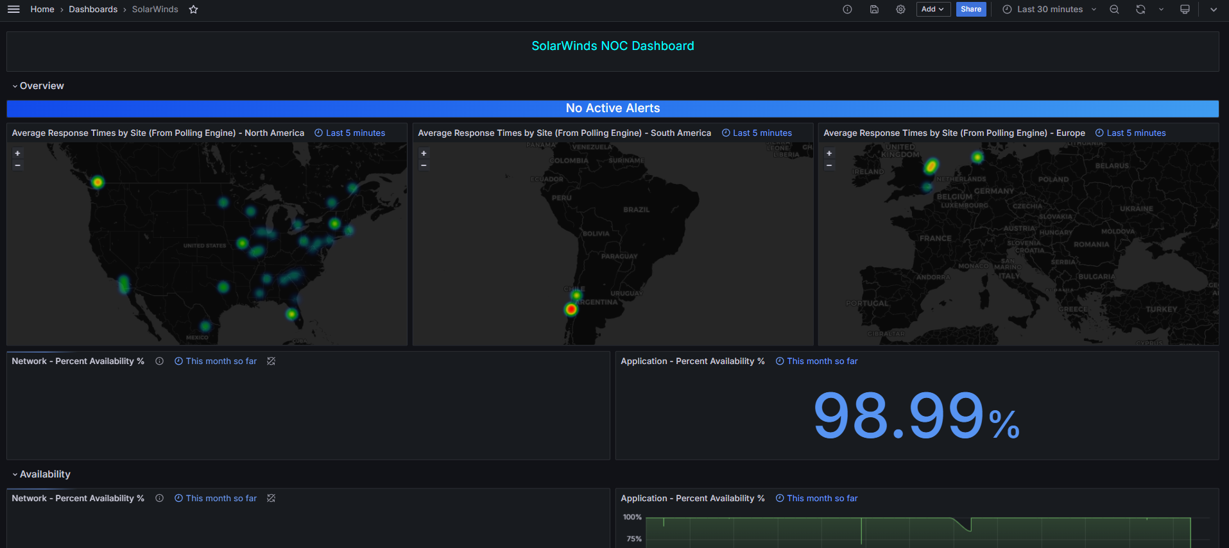Click Last 5 minutes on the South America panel
The width and height of the screenshot is (1229, 548).
pyautogui.click(x=757, y=133)
